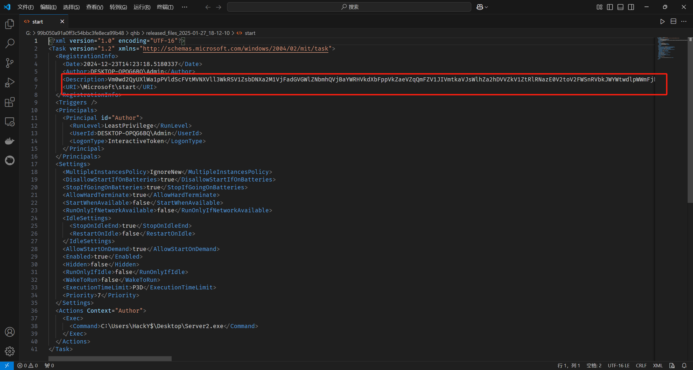The width and height of the screenshot is (693, 370).
Task: Open the Search view in activity bar
Action: point(10,43)
